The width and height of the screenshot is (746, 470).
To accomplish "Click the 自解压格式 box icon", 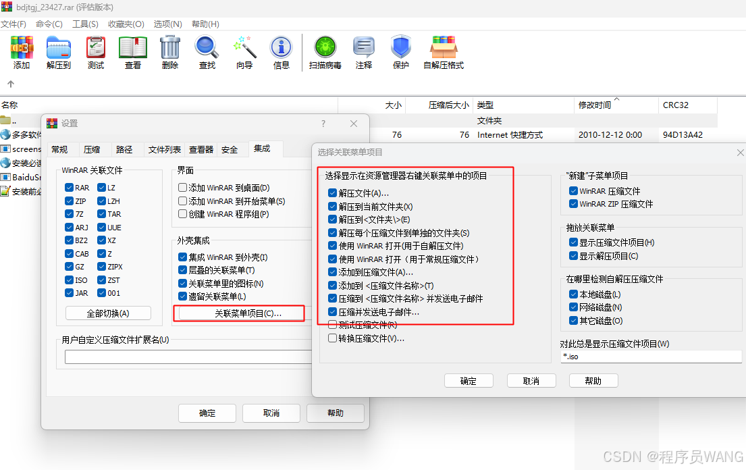I will [x=444, y=47].
